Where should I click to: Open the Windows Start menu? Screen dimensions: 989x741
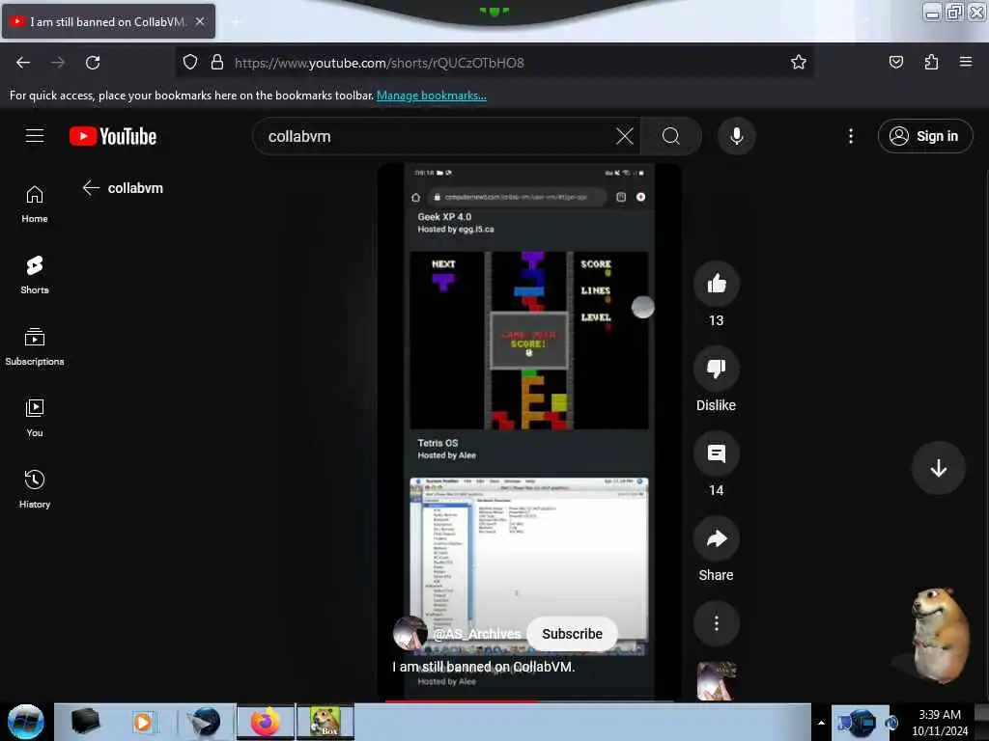(26, 722)
